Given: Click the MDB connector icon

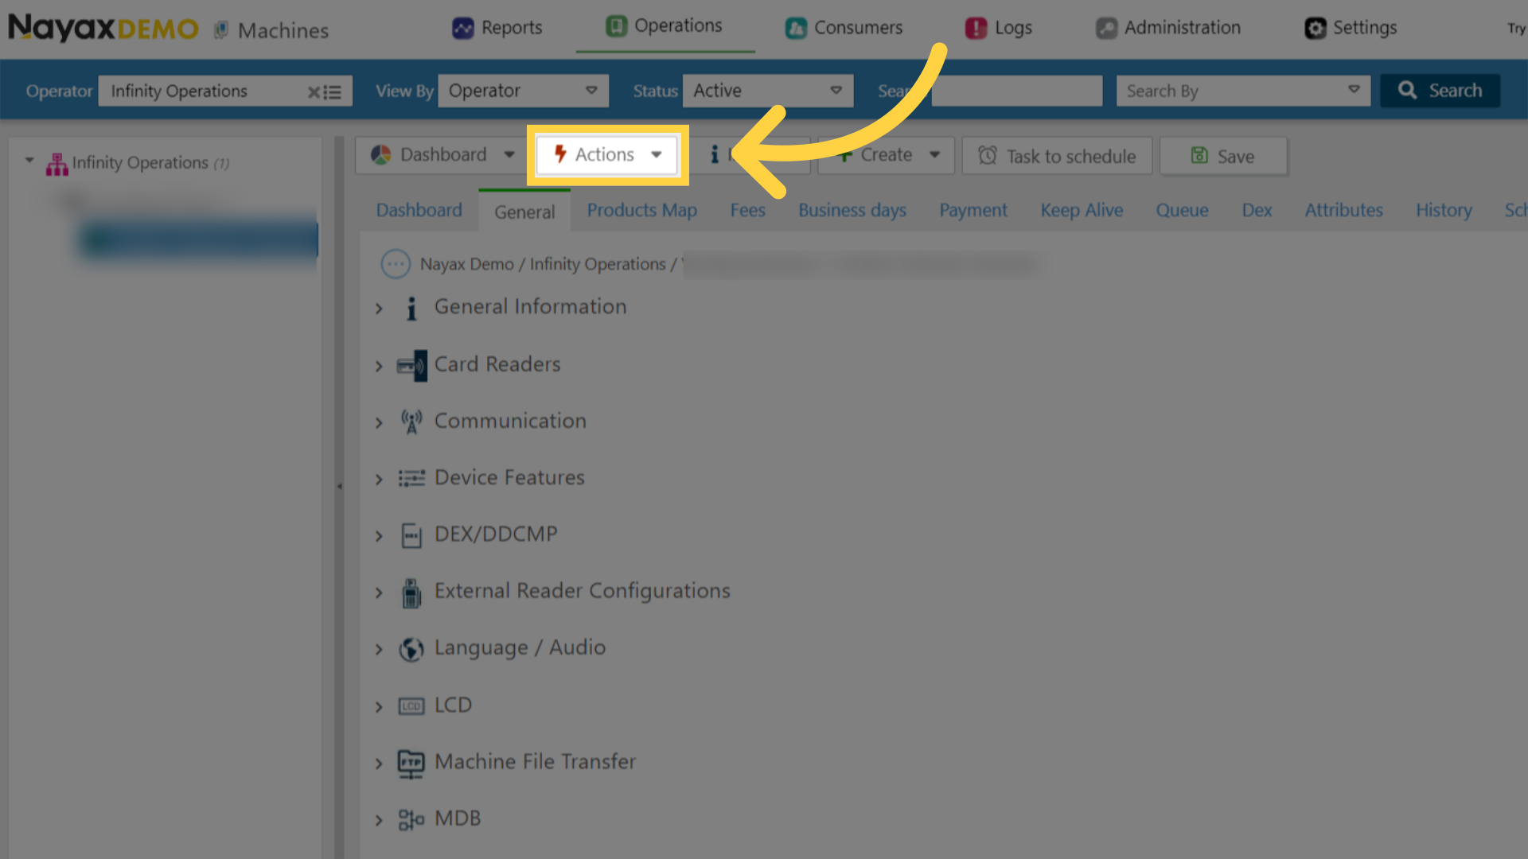Looking at the screenshot, I should (411, 820).
